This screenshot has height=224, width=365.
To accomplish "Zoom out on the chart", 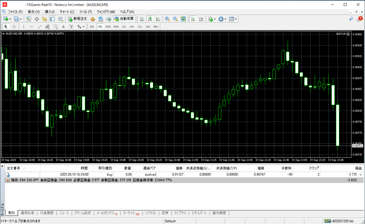I will click(175, 19).
